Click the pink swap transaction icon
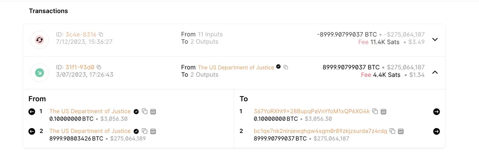 click(40, 40)
